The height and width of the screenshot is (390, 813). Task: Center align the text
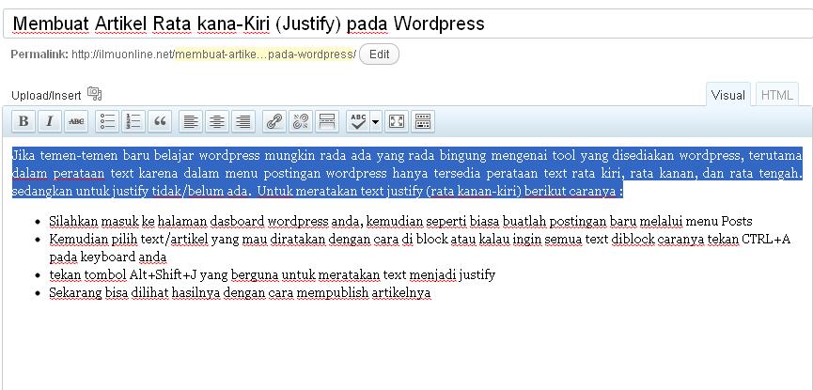pyautogui.click(x=218, y=121)
